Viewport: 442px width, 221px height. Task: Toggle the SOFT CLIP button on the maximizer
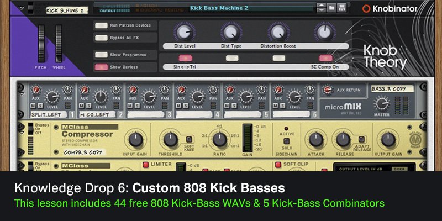(x=278, y=165)
